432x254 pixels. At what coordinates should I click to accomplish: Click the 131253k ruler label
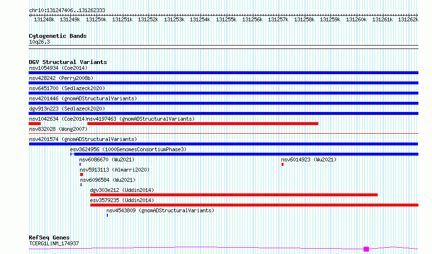[x=174, y=19]
